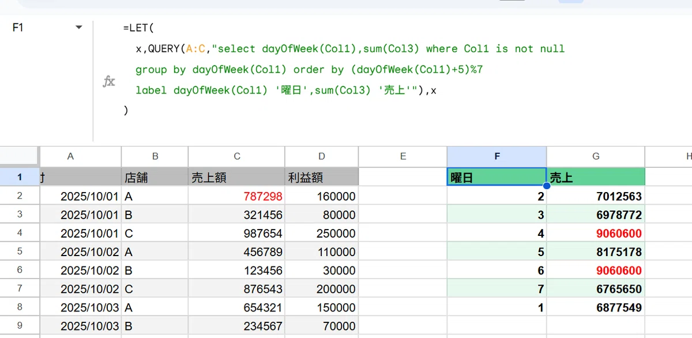
Task: Select profit cell 80000
Action: coord(322,215)
